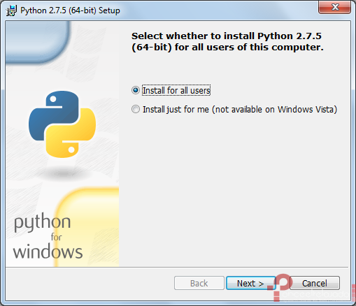Click the "windows" word in the banner
This screenshot has width=356, height=306.
click(x=48, y=252)
